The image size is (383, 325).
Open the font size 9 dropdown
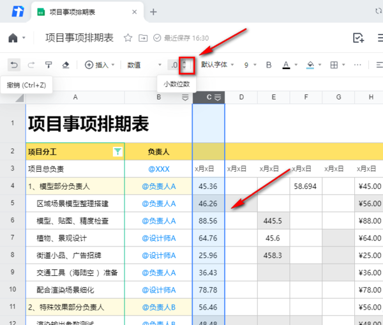coord(250,64)
